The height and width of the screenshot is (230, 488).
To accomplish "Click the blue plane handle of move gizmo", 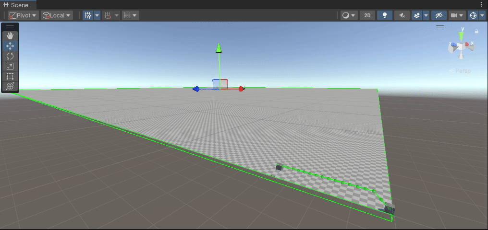I will (x=216, y=84).
